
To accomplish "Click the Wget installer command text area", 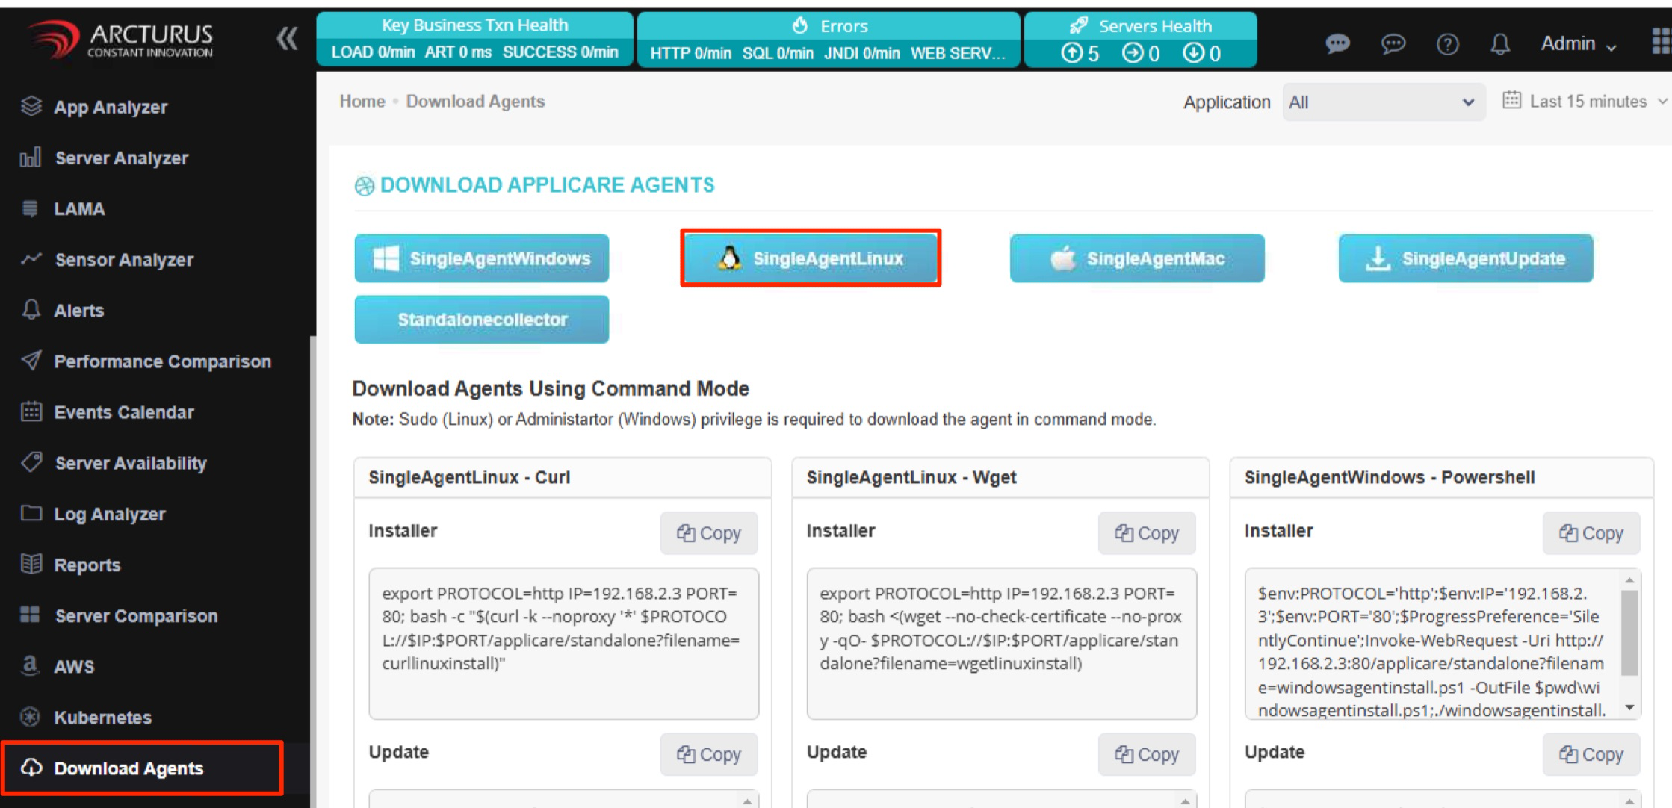I will (x=1001, y=643).
